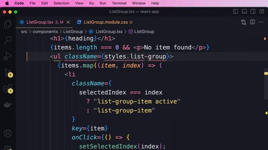
Task: Toggle the bottom panel layout icon
Action: tap(244, 11)
